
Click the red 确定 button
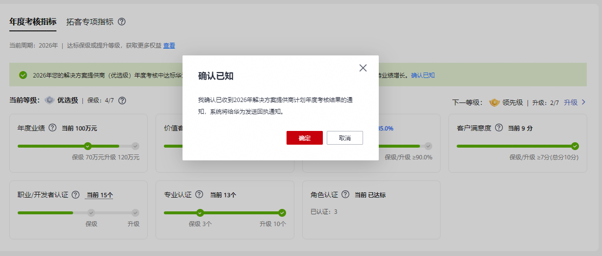click(305, 138)
